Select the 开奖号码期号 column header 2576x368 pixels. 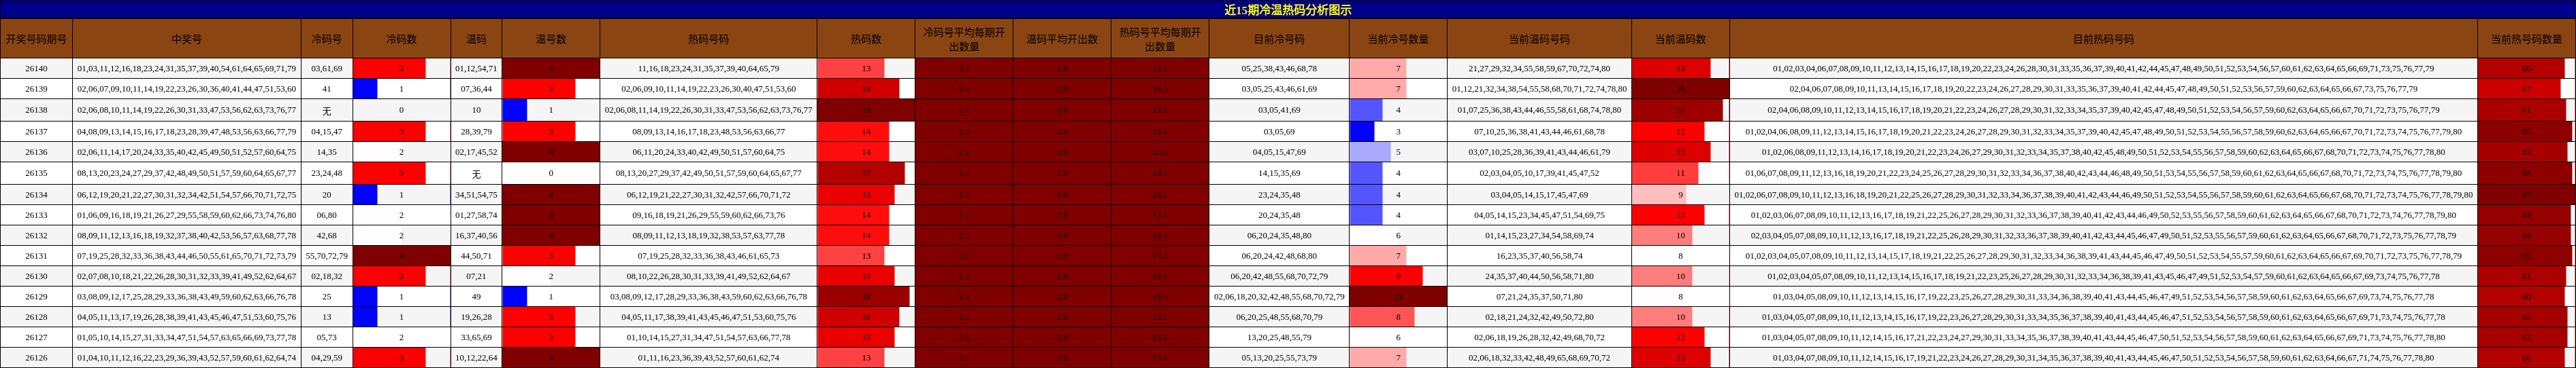click(36, 39)
